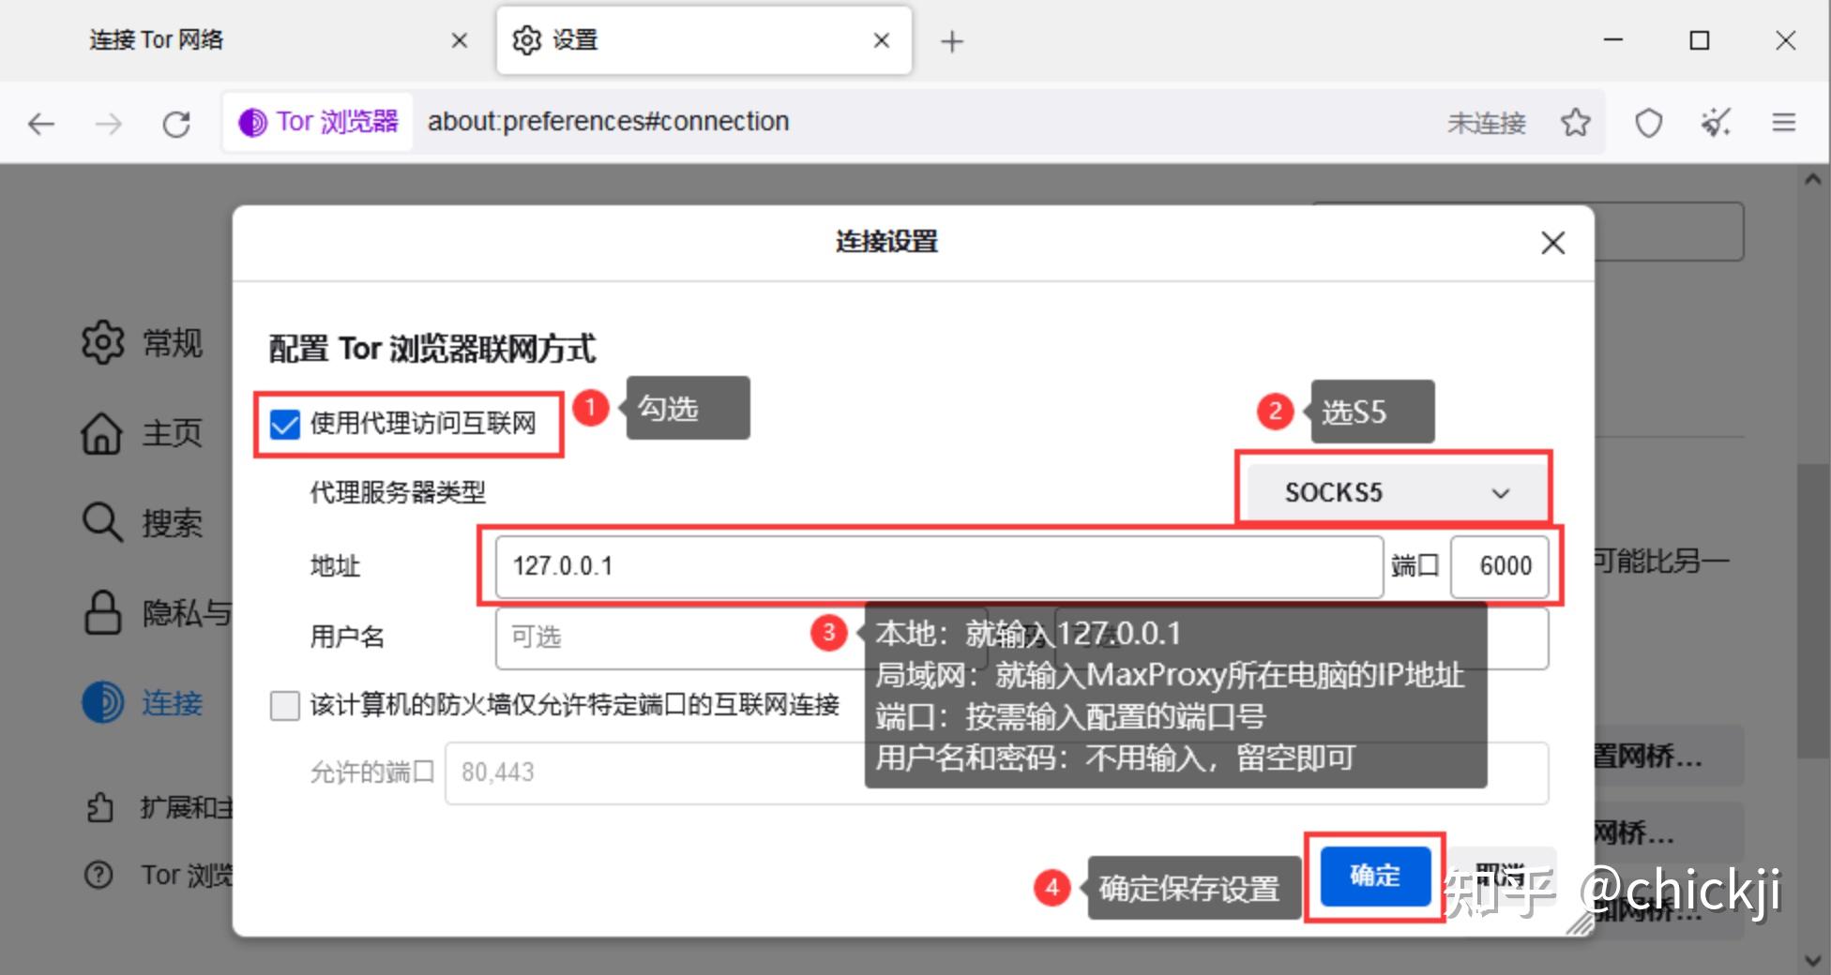The image size is (1831, 975).
Task: Click the page reload icon
Action: point(176,122)
